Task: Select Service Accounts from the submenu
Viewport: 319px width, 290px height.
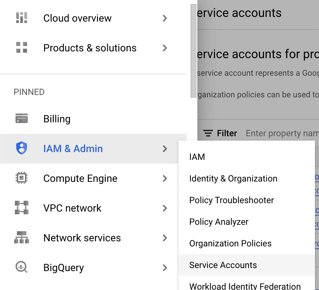Action: click(223, 265)
